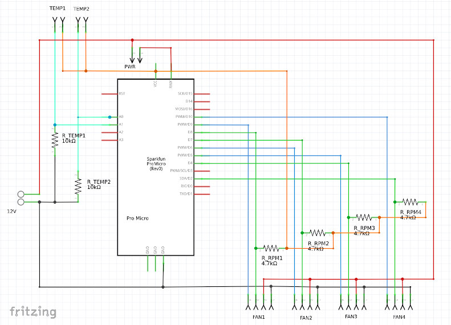Click the R_TEMP1 label text
Screen dimensions: 451x325
[74, 135]
